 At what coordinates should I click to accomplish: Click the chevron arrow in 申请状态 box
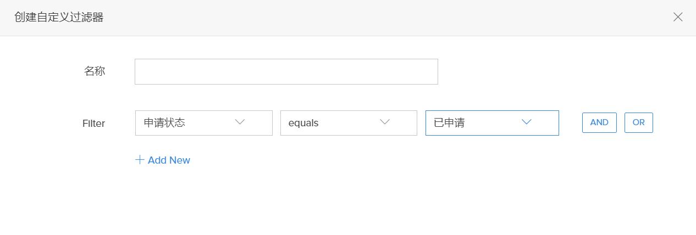coord(240,122)
